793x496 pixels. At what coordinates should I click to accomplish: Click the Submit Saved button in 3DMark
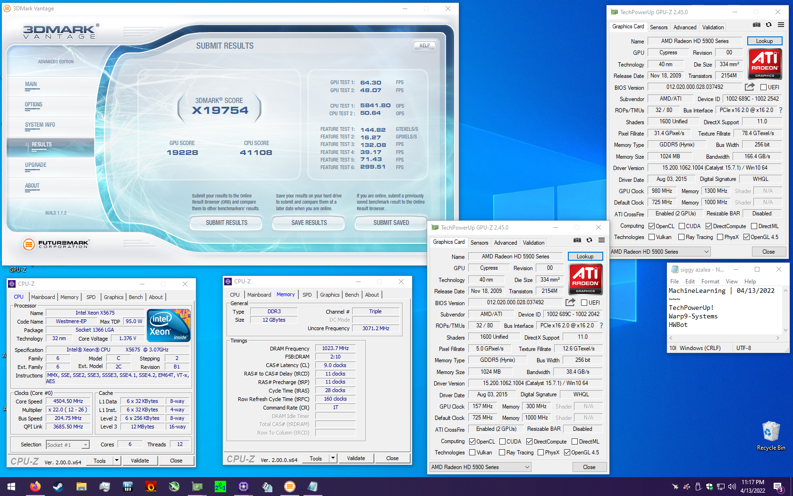click(x=391, y=222)
